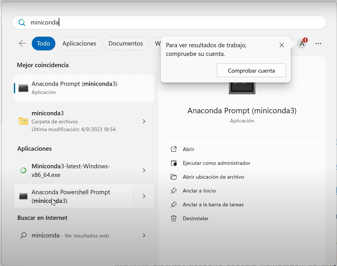The image size is (337, 266).
Task: Click the search magnifier icon in the search box
Action: point(22,22)
